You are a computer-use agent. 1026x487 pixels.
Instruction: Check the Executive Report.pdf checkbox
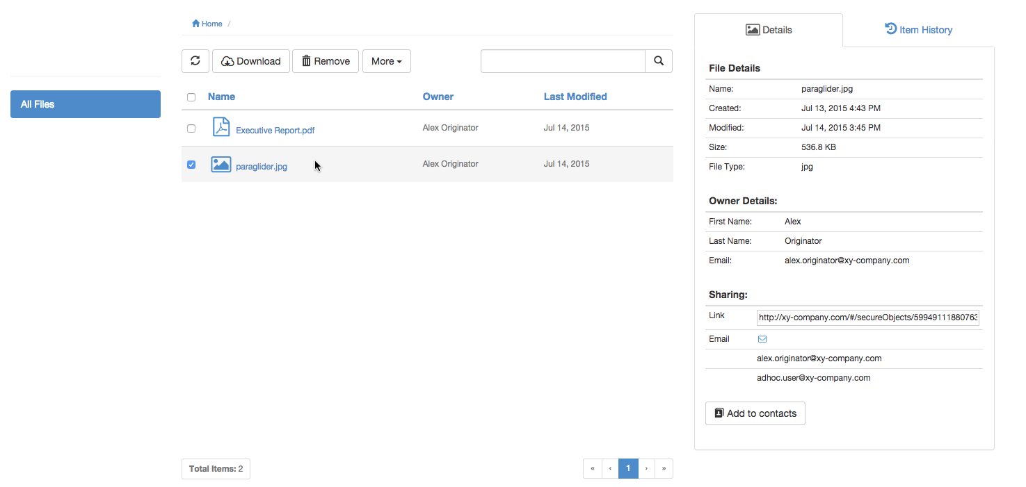click(x=191, y=129)
